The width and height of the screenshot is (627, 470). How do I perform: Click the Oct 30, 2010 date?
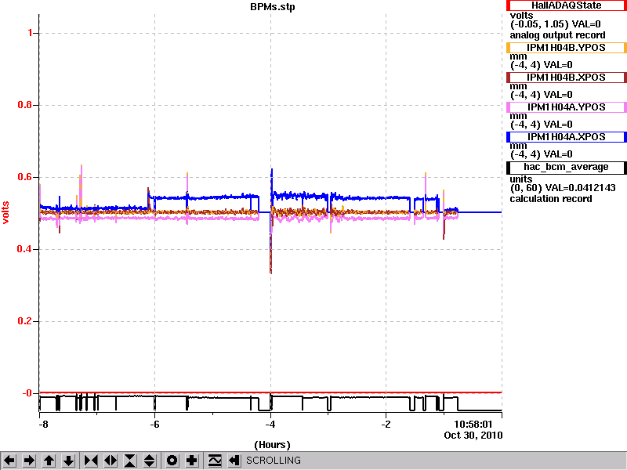click(473, 436)
